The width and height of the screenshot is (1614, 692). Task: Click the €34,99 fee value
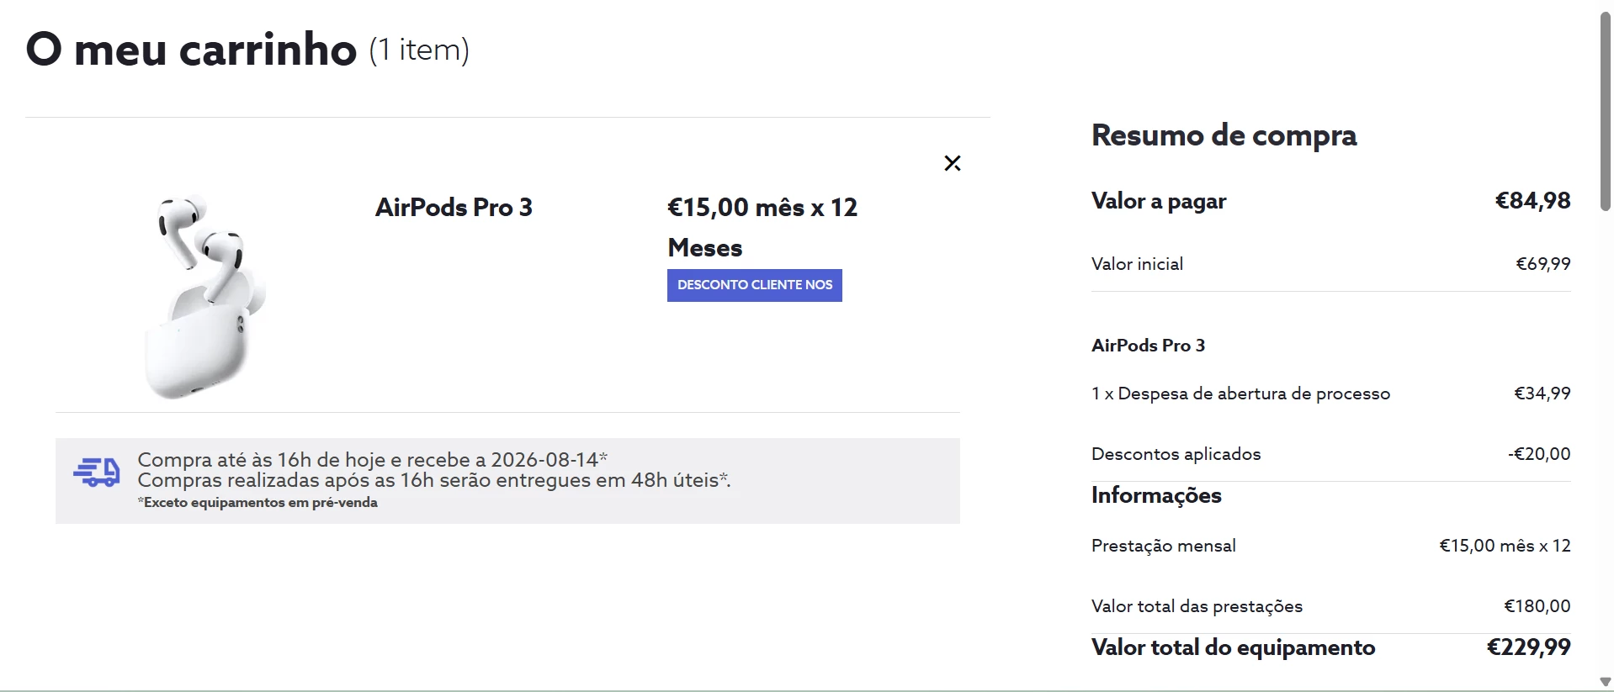tap(1542, 394)
